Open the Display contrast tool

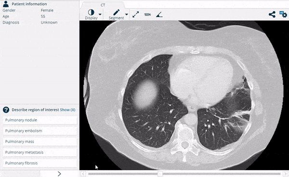(91, 14)
